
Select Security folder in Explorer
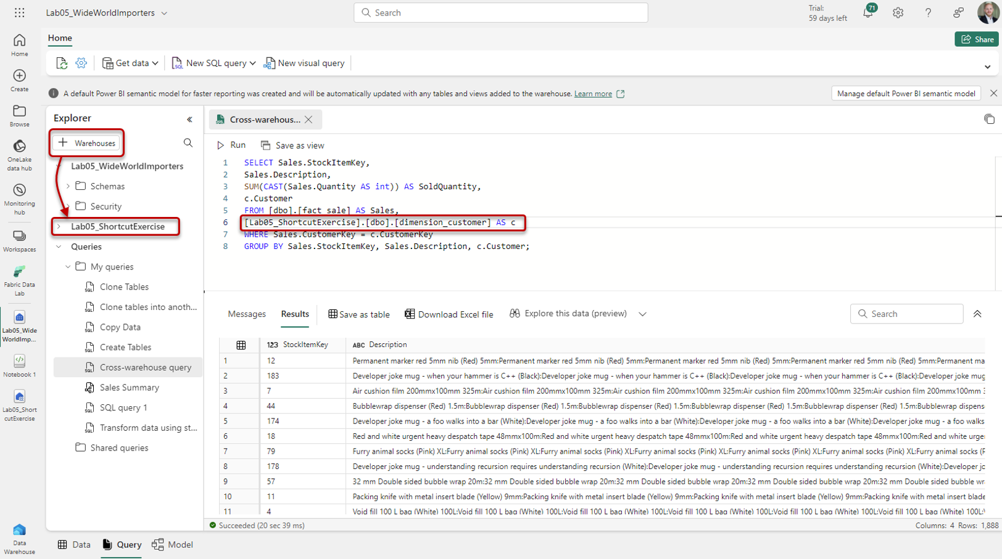click(106, 206)
